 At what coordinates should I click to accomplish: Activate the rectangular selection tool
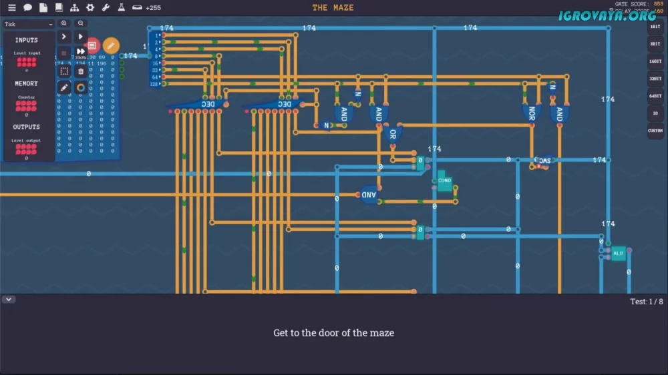(64, 71)
